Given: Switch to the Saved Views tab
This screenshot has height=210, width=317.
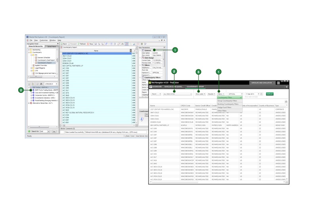Looking at the screenshot, I should 52,46.
